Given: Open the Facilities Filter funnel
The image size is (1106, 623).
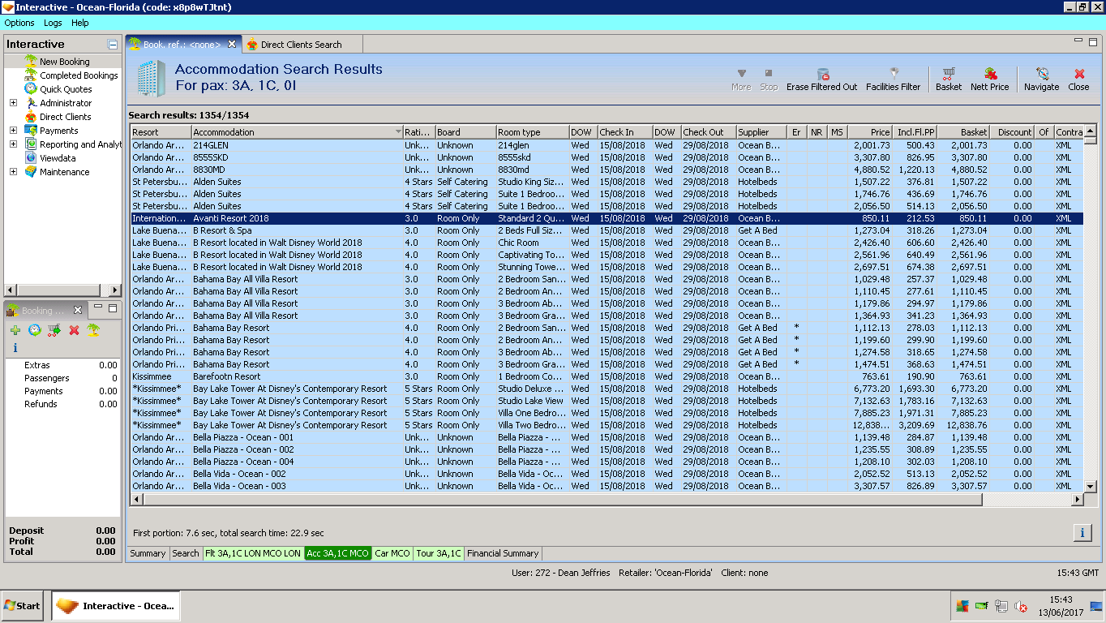Looking at the screenshot, I should 894,75.
